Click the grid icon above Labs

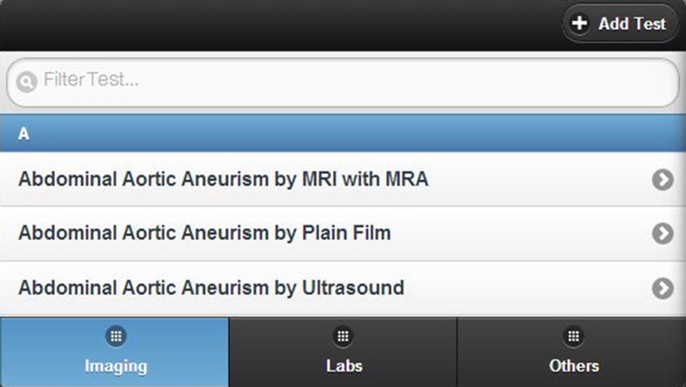(x=343, y=336)
